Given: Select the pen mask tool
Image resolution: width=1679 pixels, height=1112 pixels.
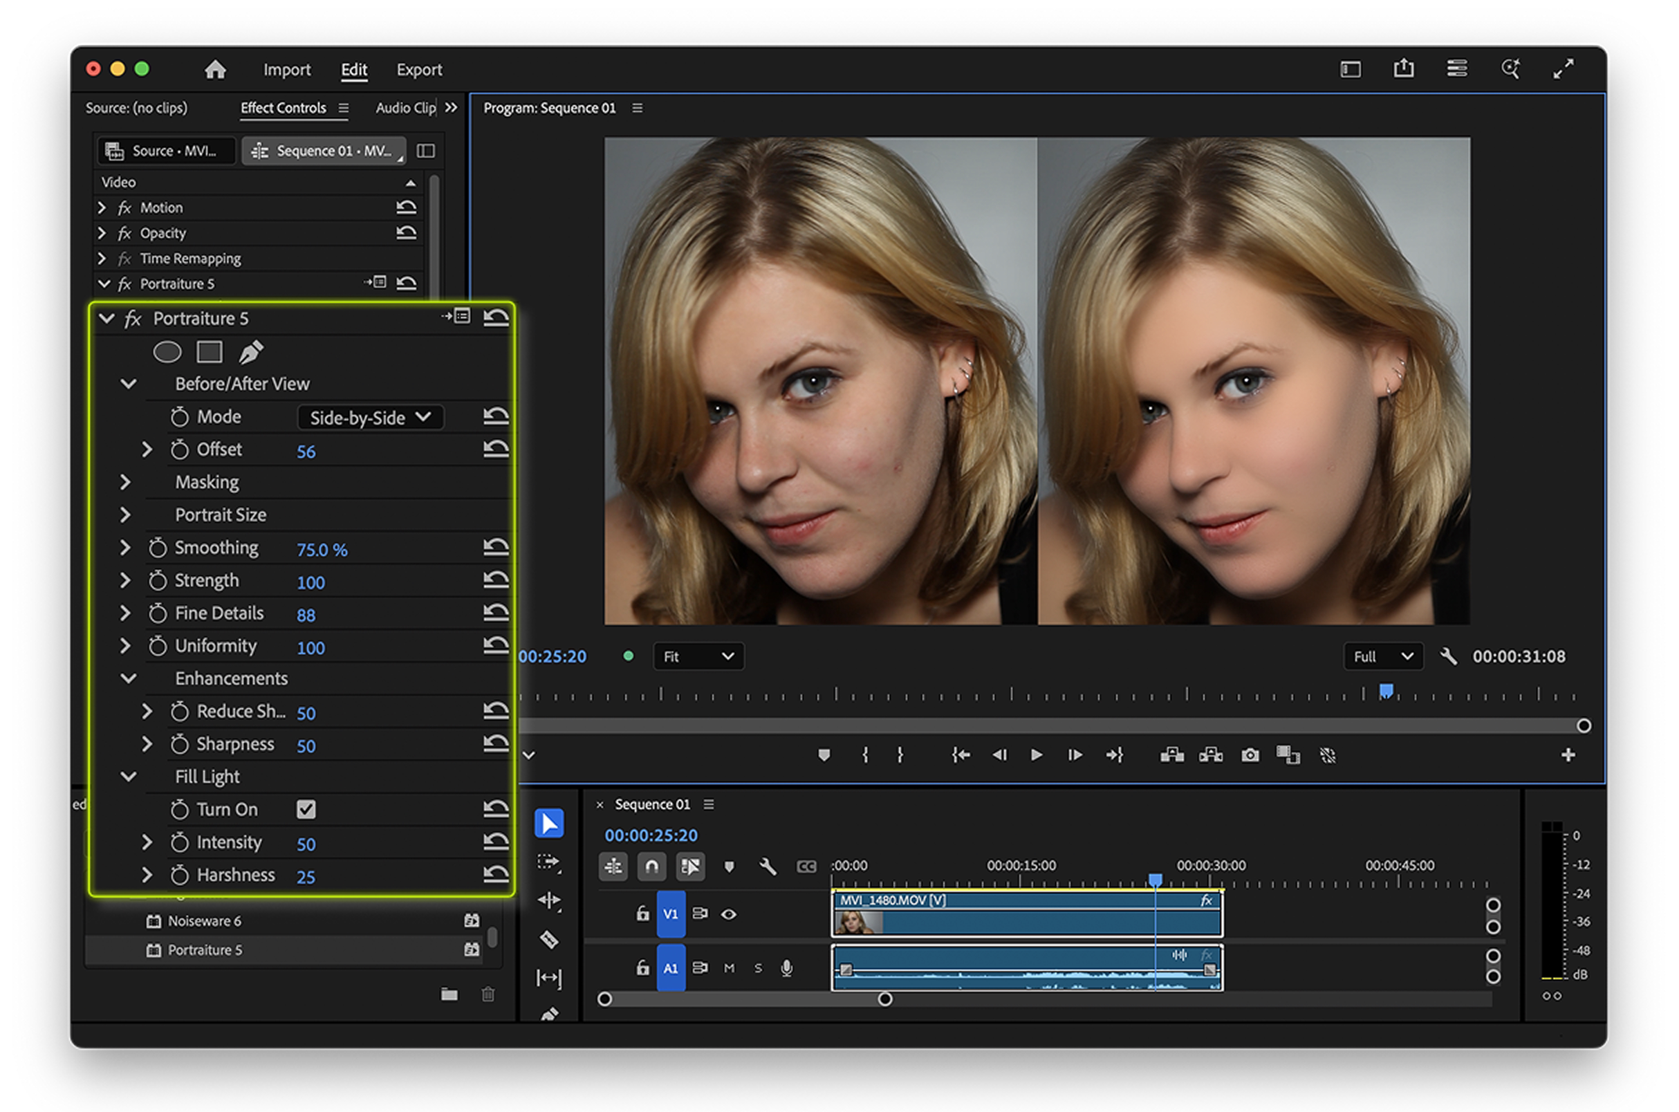Looking at the screenshot, I should point(251,352).
